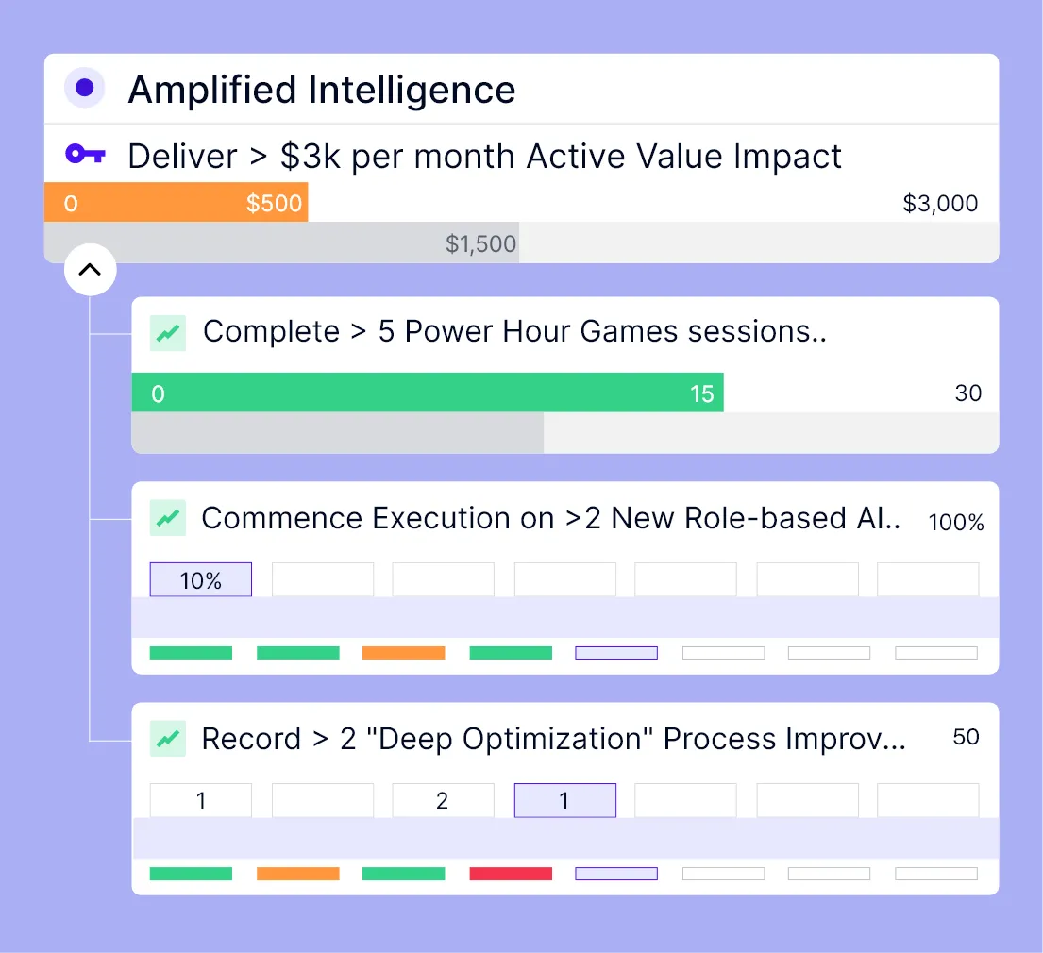Select the highlighted 10% check-in cell
The height and width of the screenshot is (953, 1043).
(x=201, y=580)
